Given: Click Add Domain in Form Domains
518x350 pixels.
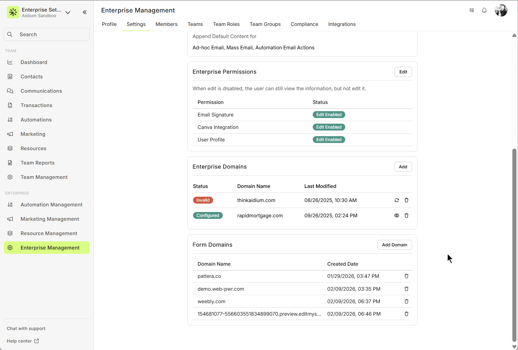Looking at the screenshot, I should pos(394,245).
